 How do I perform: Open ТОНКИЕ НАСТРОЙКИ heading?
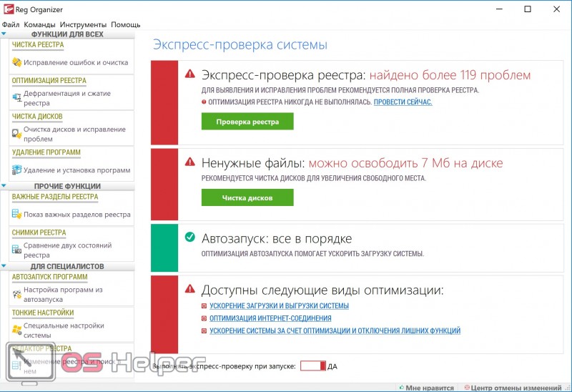(43, 313)
